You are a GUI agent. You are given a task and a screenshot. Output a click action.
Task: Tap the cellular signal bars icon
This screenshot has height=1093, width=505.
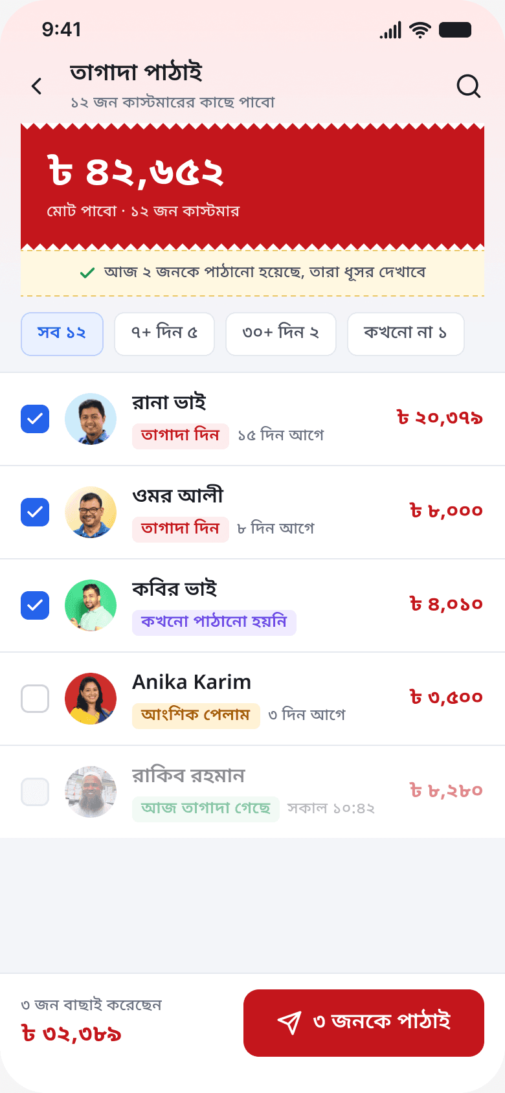coord(391,30)
